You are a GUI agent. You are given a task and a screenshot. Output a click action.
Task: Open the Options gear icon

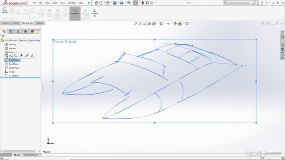pos(152,3)
